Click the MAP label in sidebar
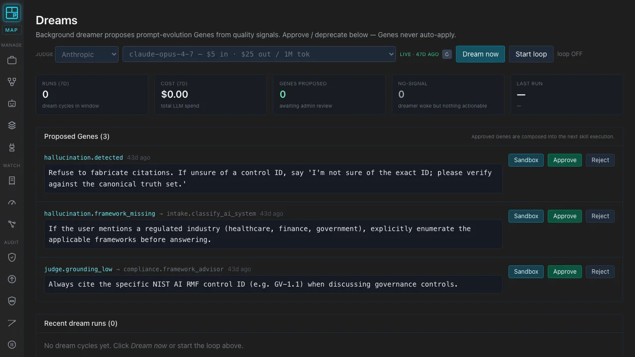 (x=11, y=30)
